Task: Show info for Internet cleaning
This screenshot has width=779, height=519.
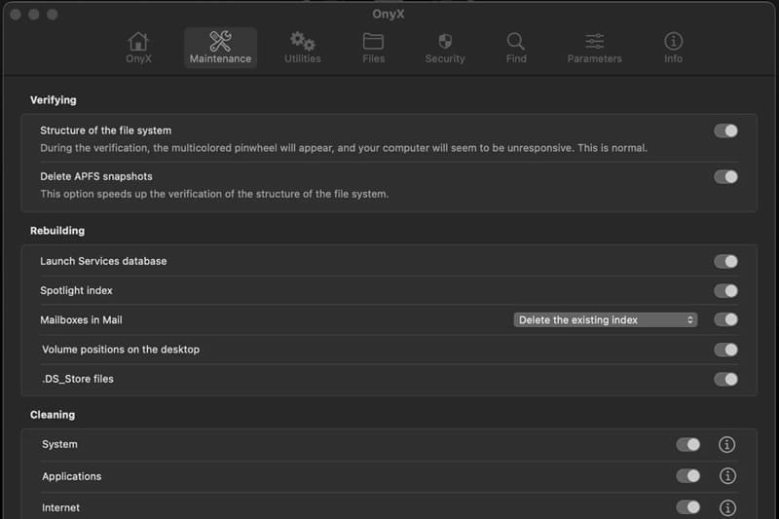Action: 727,507
